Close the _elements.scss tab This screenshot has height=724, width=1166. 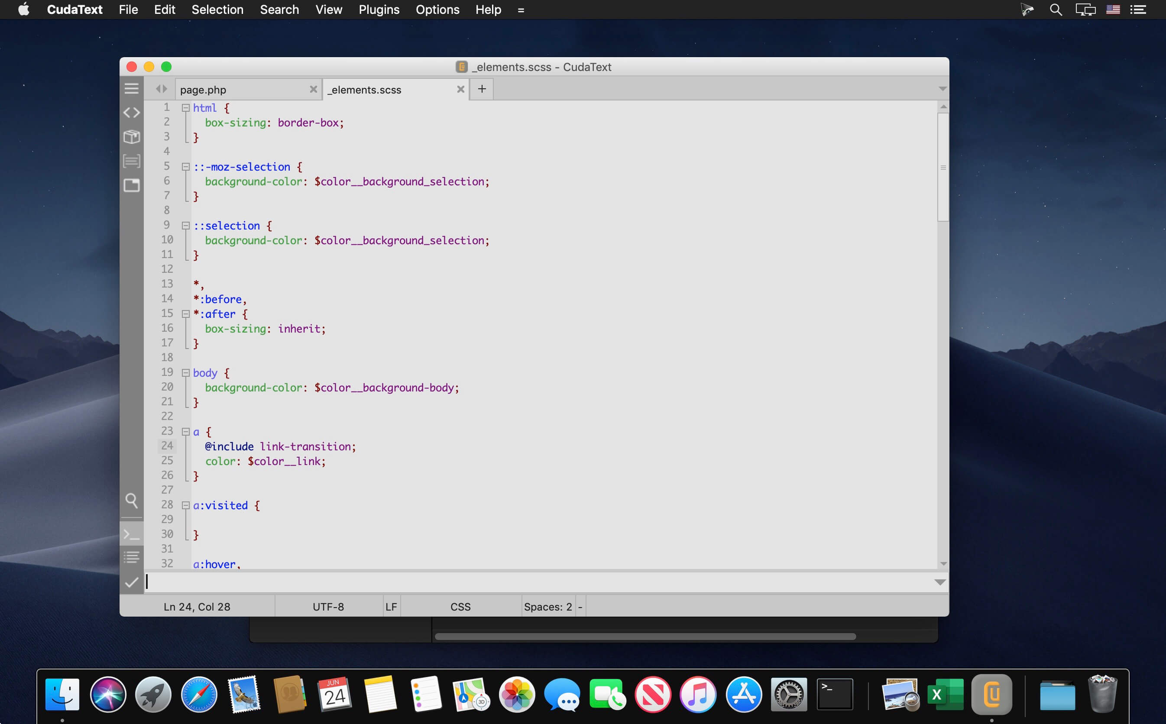[x=461, y=89]
